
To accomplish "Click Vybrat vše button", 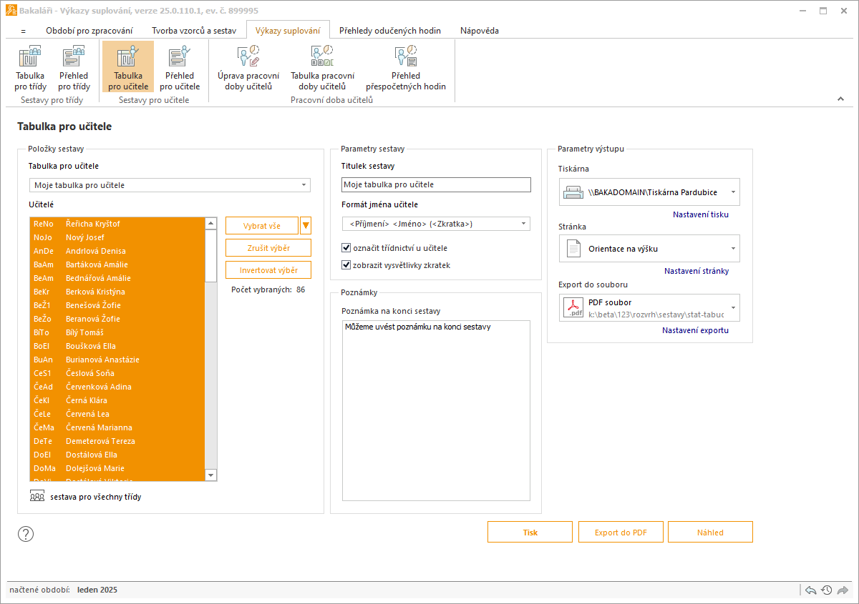I will 261,226.
